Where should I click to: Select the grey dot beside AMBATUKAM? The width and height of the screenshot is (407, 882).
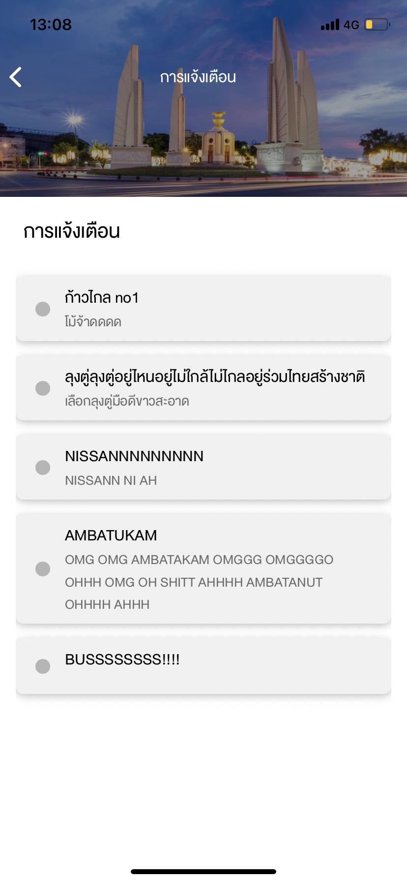point(43,569)
